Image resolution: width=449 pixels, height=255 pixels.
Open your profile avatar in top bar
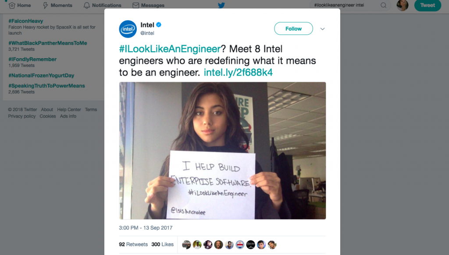tap(403, 5)
